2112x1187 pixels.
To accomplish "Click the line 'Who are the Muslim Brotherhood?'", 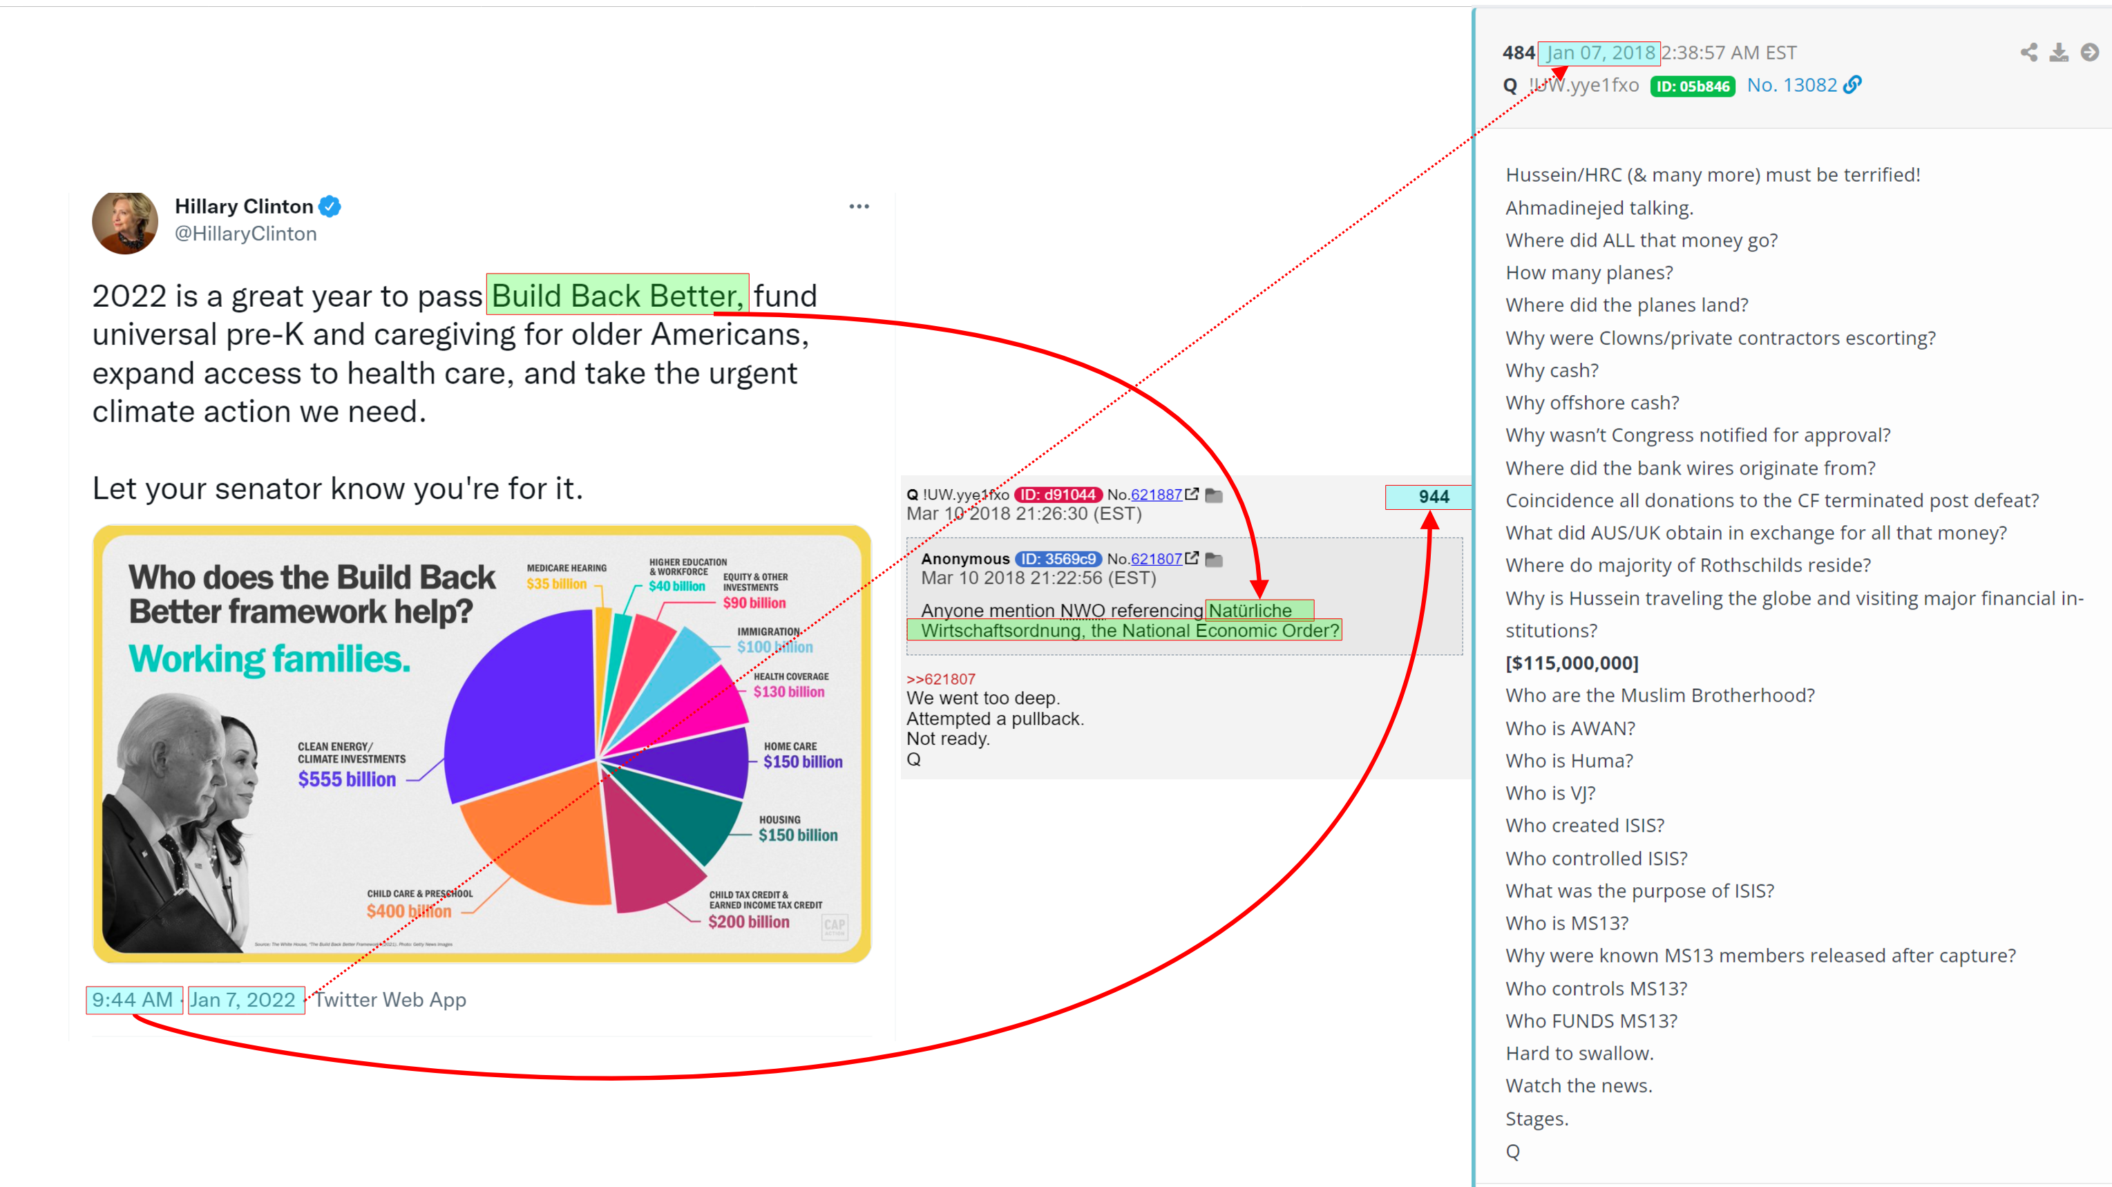I will (1660, 695).
